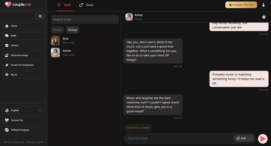Switch to the Girls tab

point(65,5)
